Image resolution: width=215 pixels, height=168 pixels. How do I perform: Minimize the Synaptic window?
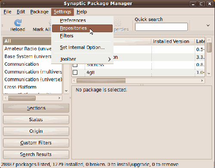tap(193, 4)
